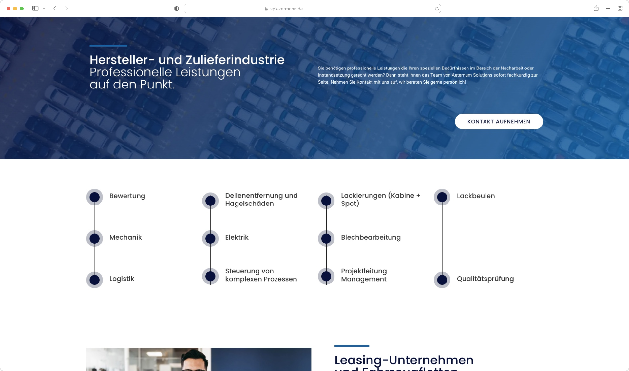Select the Logistik list item

pyautogui.click(x=122, y=279)
